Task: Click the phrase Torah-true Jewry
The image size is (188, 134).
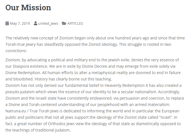Action: (x=21, y=44)
